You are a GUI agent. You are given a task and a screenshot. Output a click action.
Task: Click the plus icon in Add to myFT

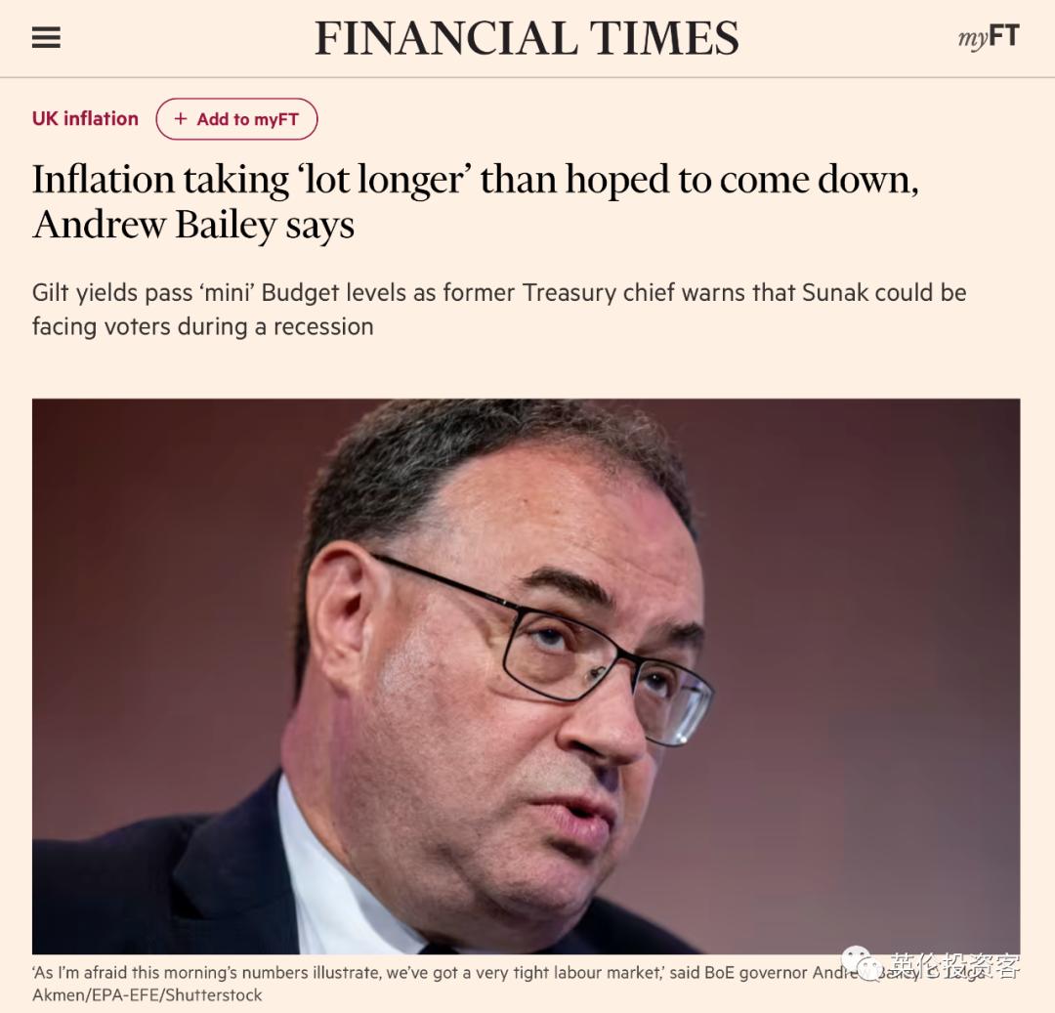[x=180, y=118]
